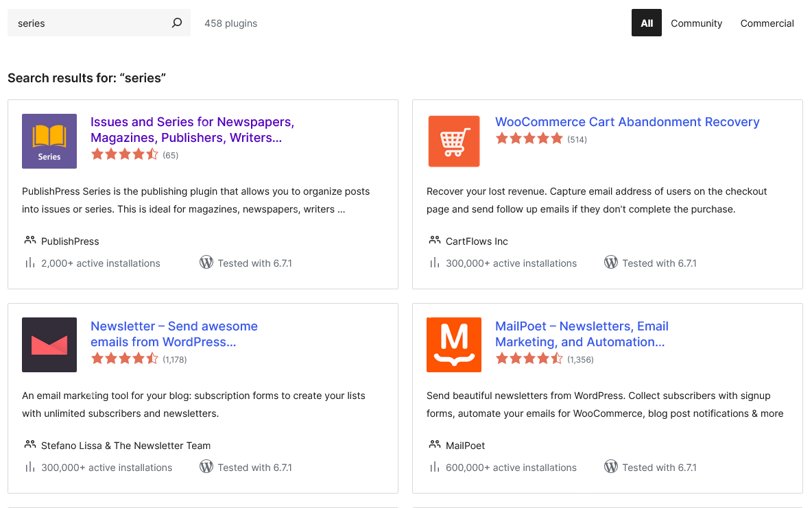Click 300,000+ active installations in CartFlows card

coord(511,263)
